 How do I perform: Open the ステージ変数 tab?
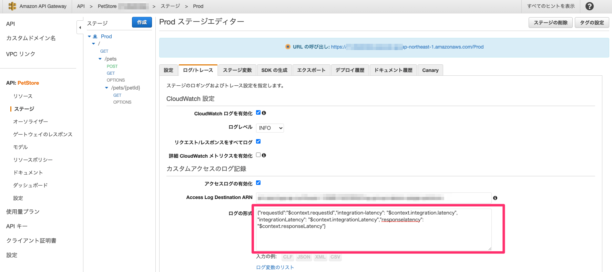pos(237,70)
